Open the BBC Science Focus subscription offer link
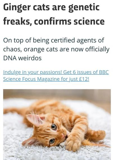The height and width of the screenshot is (160, 114). point(56,75)
